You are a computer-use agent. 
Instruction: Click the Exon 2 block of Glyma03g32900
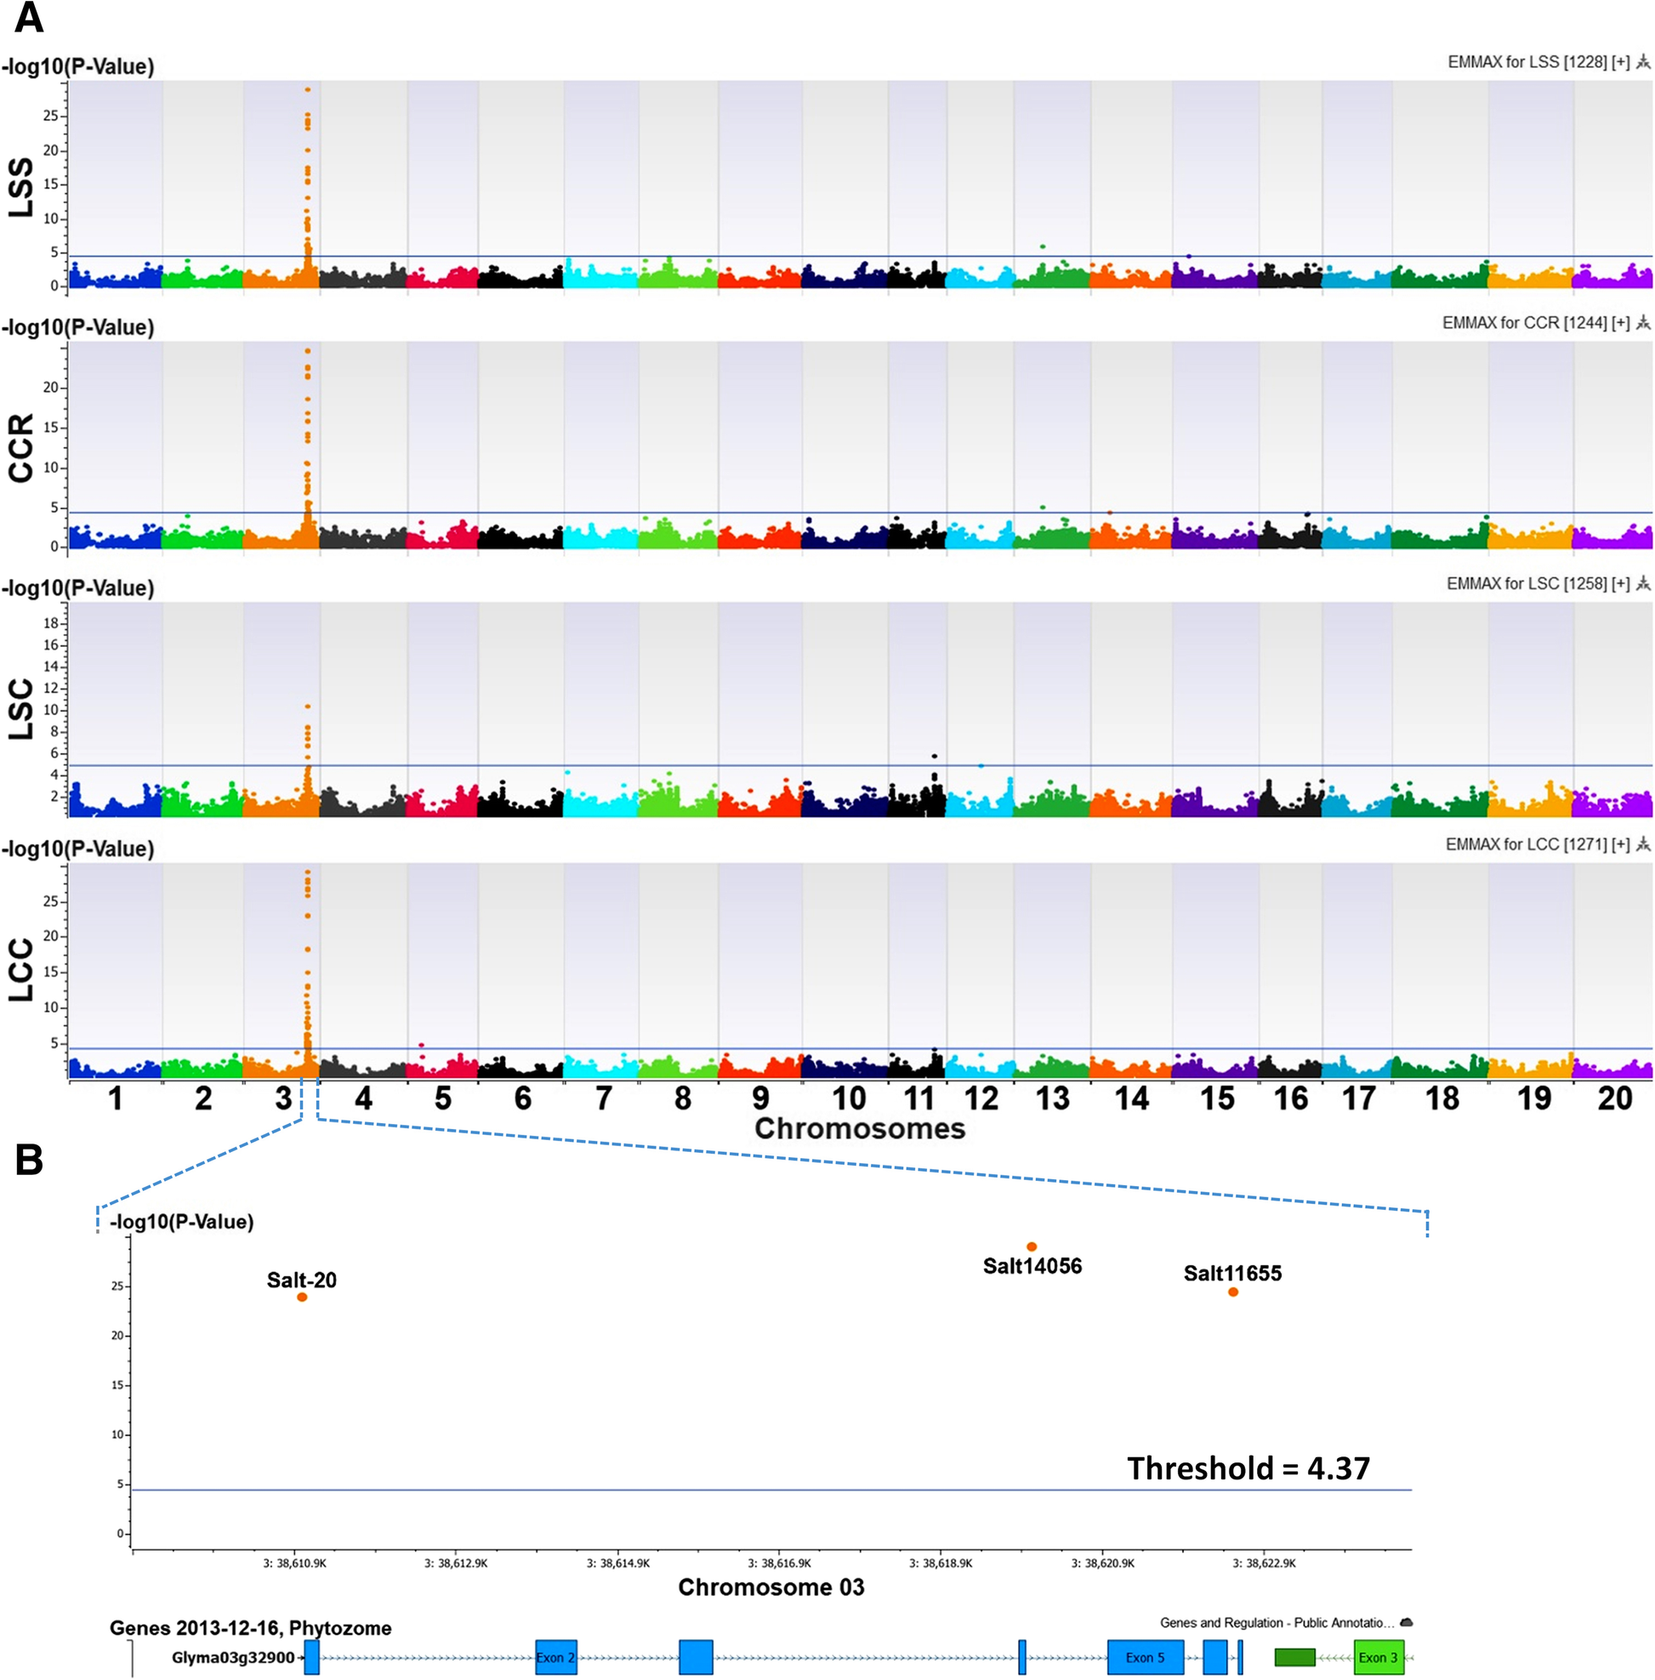(556, 1657)
